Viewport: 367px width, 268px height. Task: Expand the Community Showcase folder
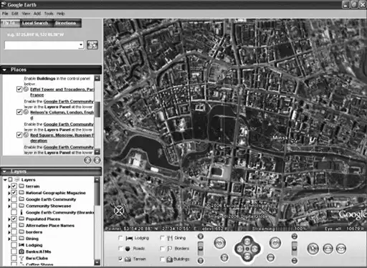point(9,206)
